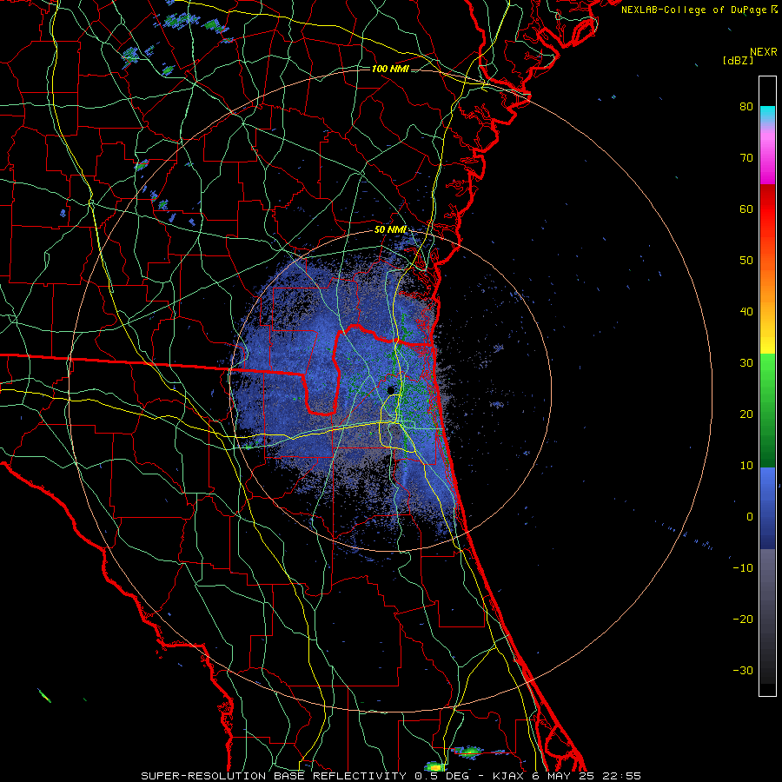Screen dimensions: 782x782
Task: Click the 50 dBZ scale value
Action: [746, 261]
